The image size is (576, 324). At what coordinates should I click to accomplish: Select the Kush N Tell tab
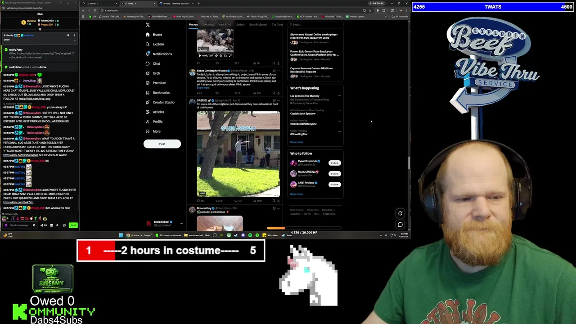pos(225,25)
